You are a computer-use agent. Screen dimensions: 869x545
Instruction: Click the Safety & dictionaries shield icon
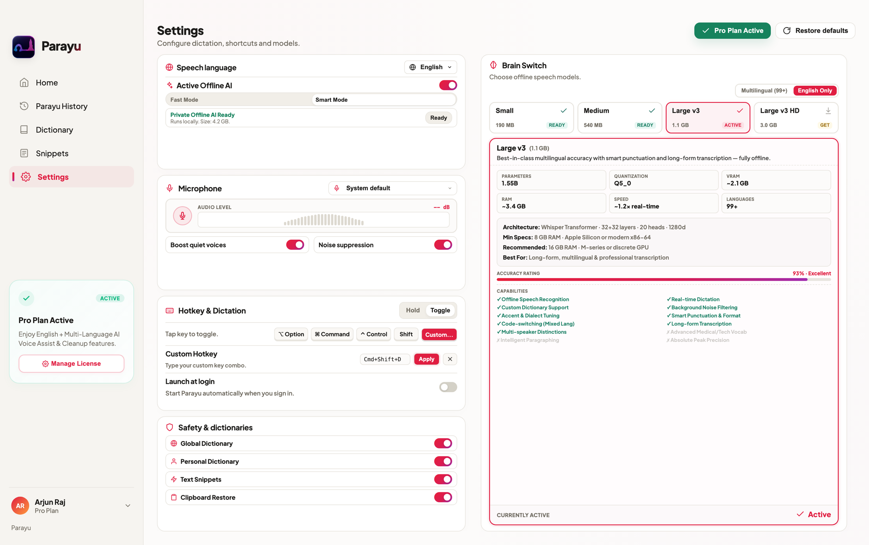click(170, 427)
